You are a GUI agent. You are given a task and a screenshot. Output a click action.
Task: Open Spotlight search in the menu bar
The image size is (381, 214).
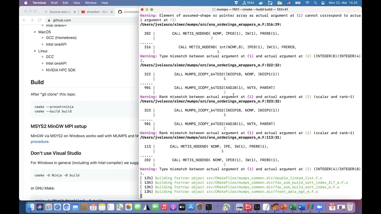pos(315,3)
